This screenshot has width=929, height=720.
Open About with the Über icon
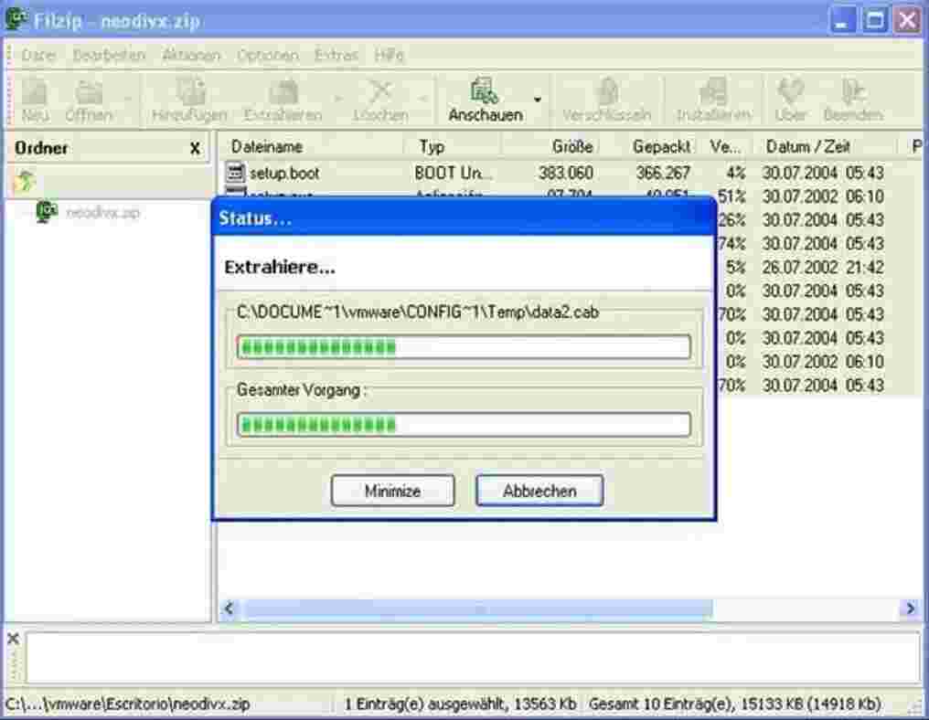point(789,99)
